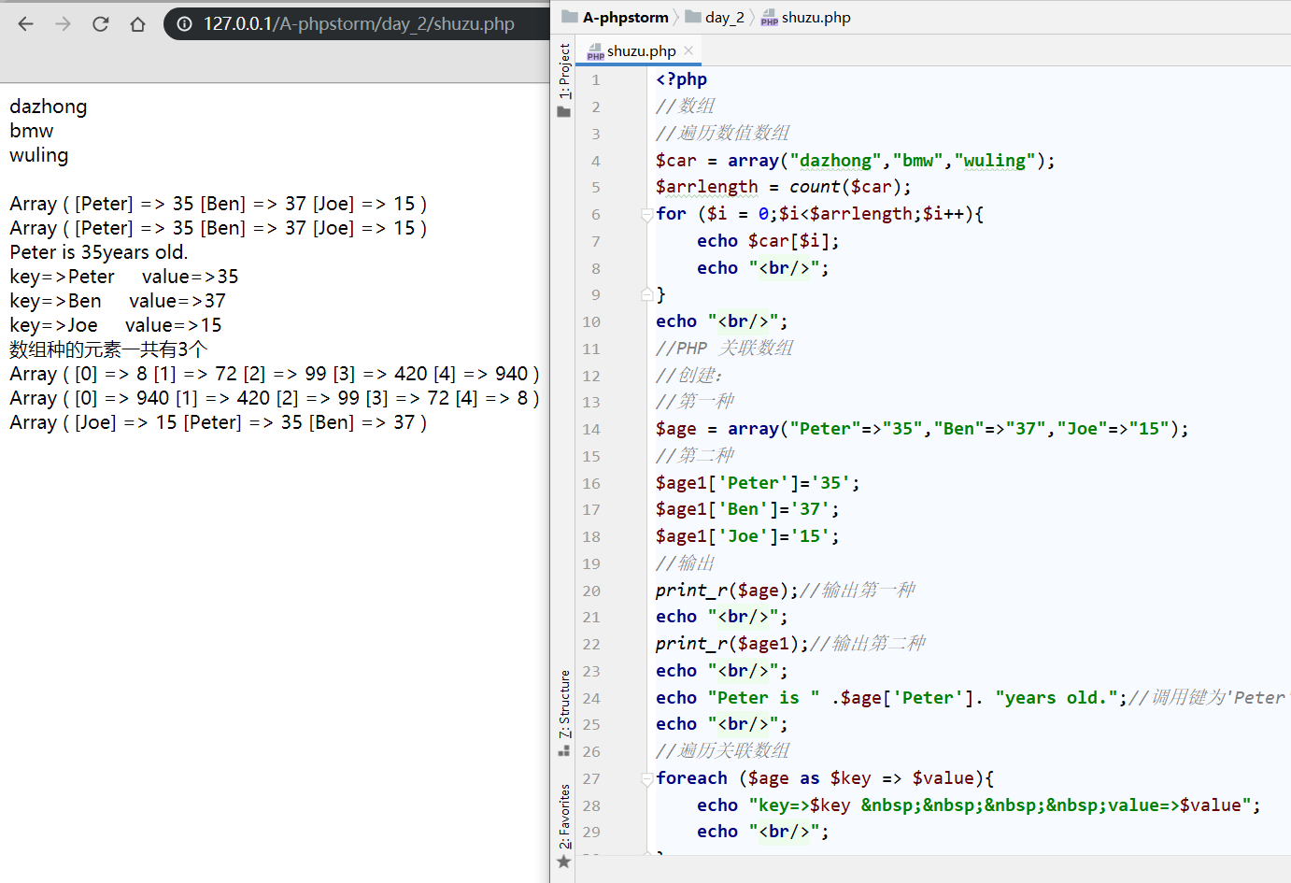This screenshot has width=1291, height=883.
Task: Click A-phpstorm in the breadcrumb
Action: pos(625,17)
